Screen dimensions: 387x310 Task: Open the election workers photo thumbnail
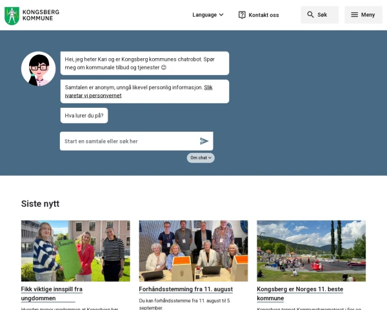point(193,251)
